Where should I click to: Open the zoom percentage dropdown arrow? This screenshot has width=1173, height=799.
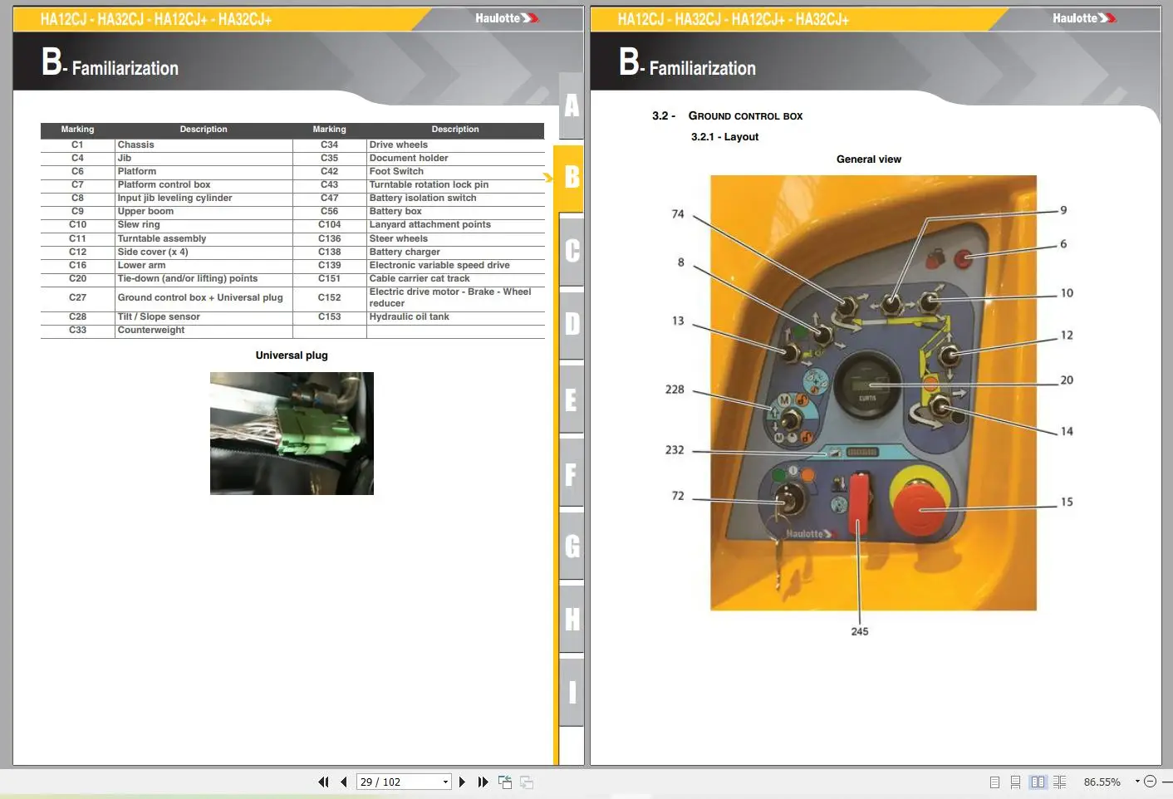(x=1136, y=782)
